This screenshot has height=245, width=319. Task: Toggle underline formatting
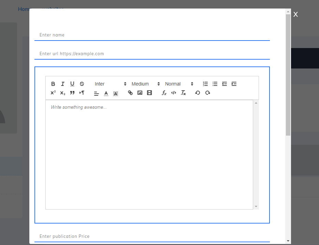coord(72,83)
